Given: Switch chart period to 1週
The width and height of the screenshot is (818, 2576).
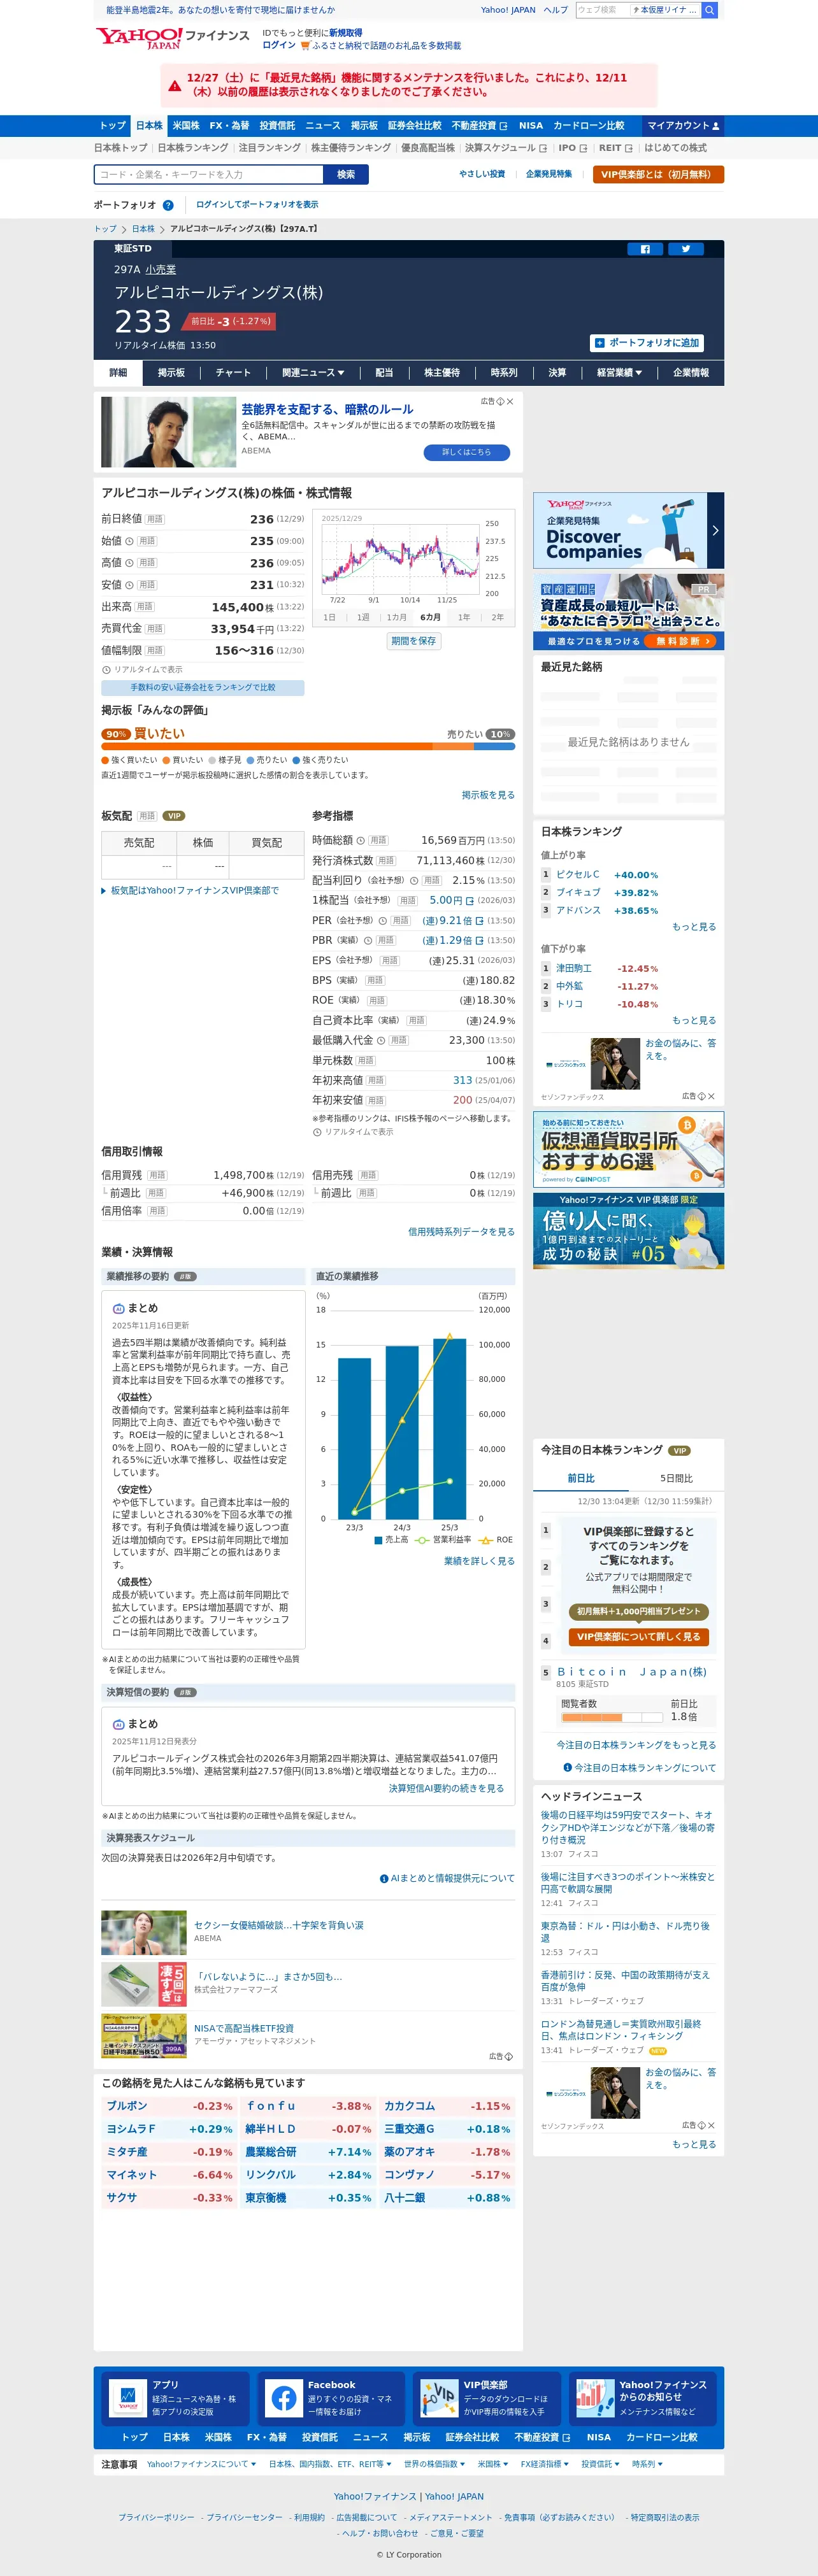Looking at the screenshot, I should tap(363, 618).
